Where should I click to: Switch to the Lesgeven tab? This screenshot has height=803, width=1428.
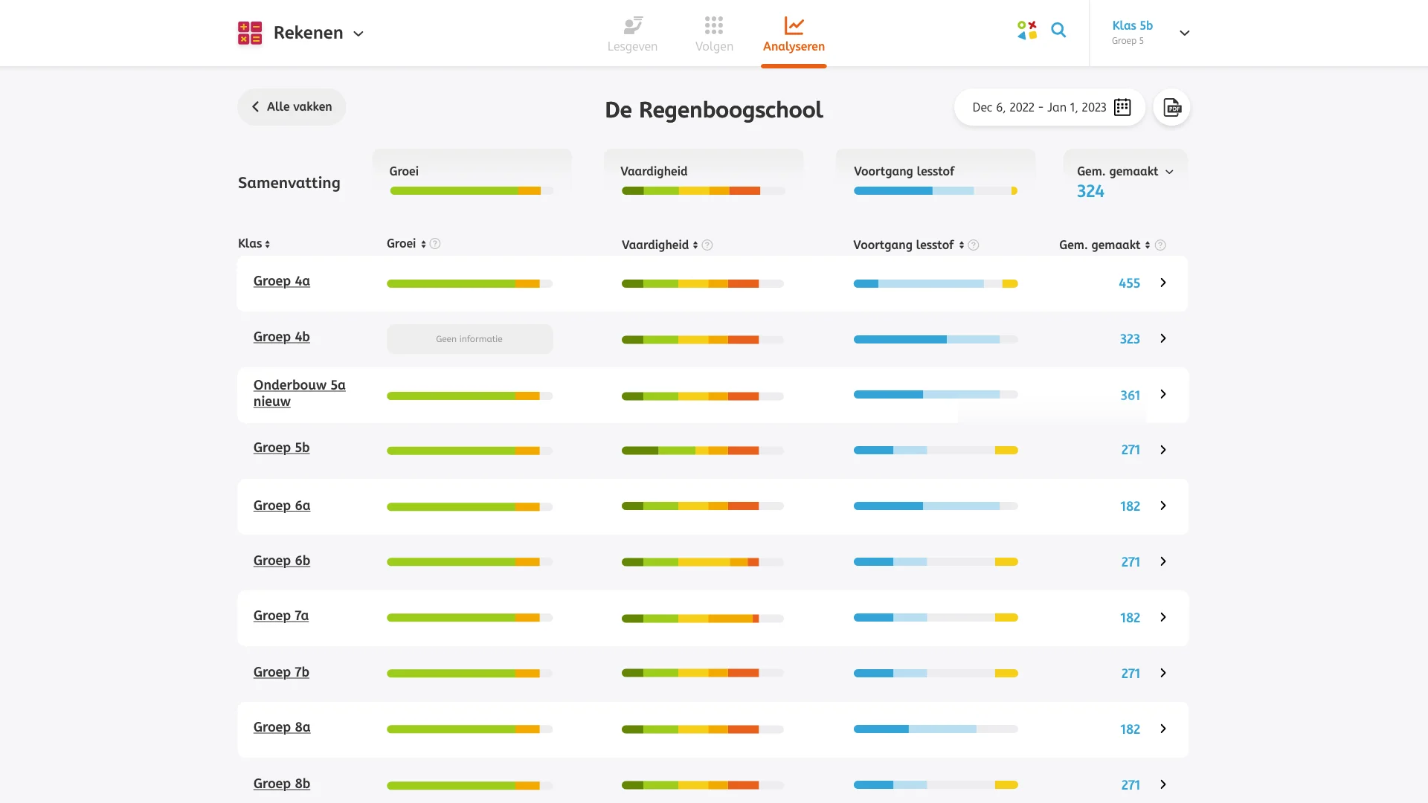point(632,34)
